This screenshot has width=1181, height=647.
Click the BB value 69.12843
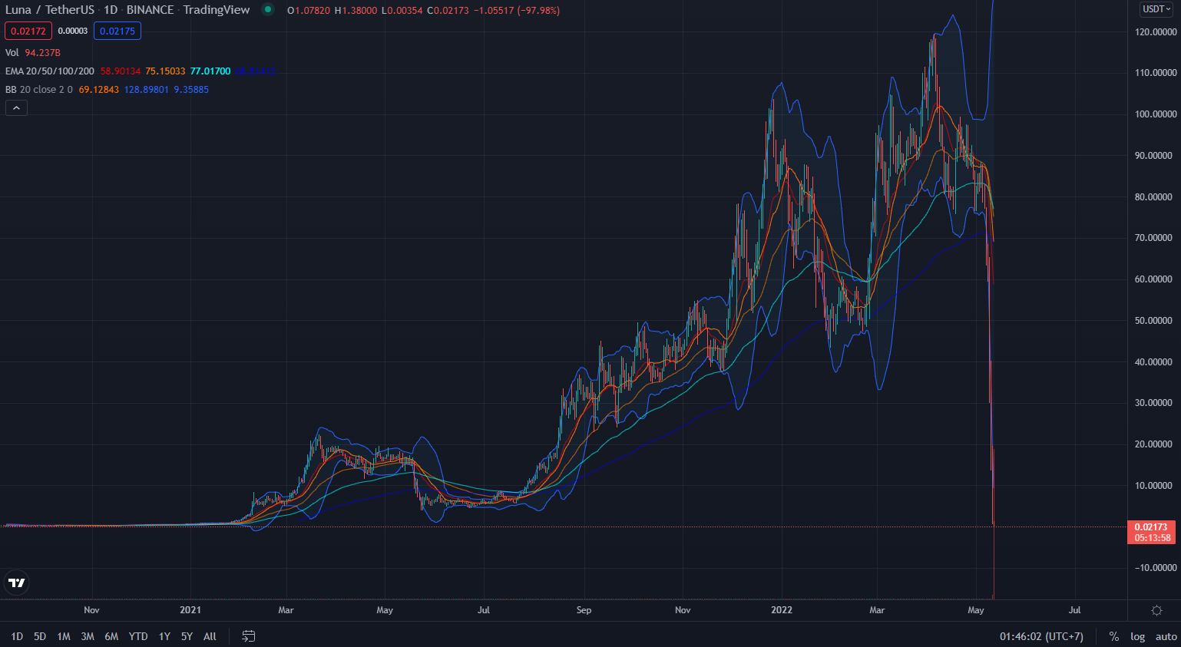point(99,90)
